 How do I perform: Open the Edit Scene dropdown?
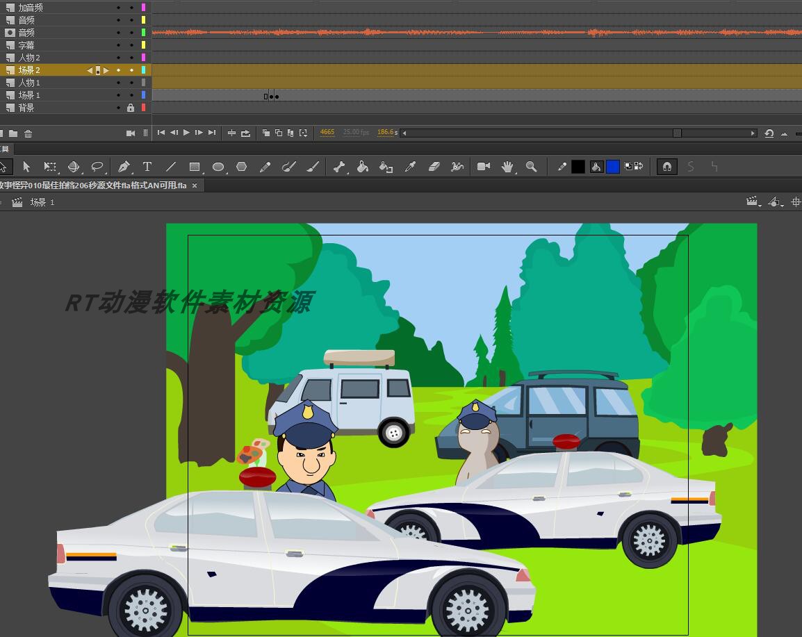[753, 202]
